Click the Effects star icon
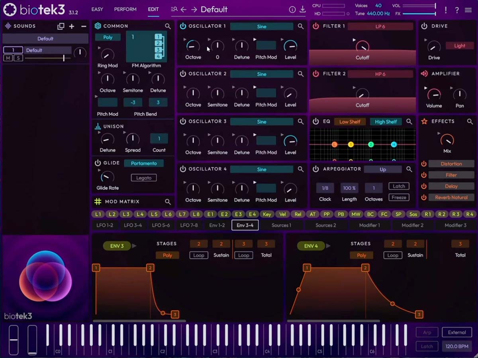This screenshot has height=358, width=478. (x=424, y=121)
